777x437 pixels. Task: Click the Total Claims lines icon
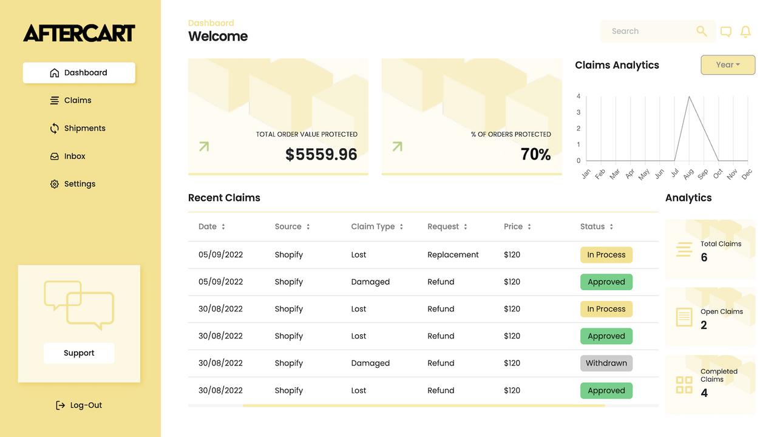pyautogui.click(x=684, y=249)
